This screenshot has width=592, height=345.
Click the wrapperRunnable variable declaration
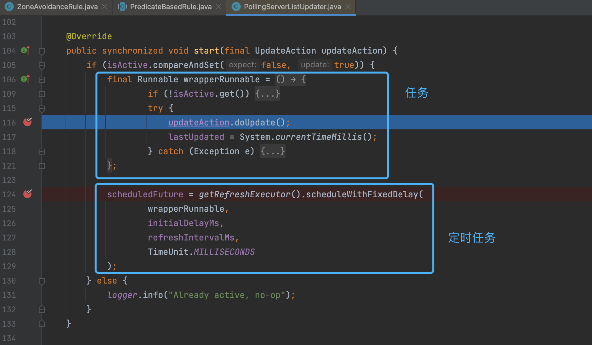tap(221, 79)
